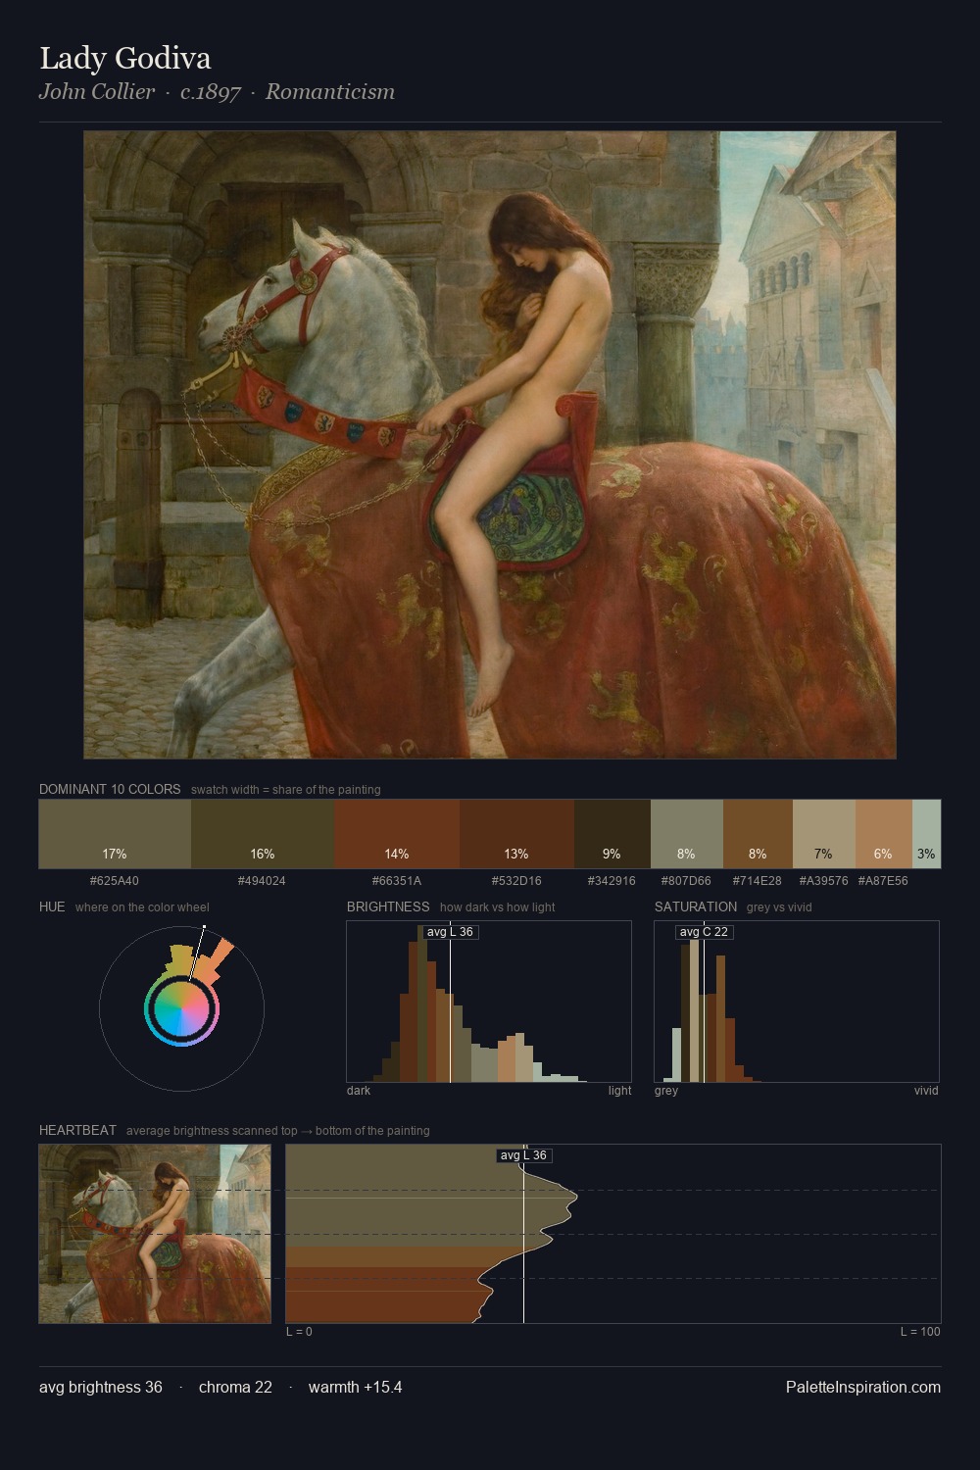Click the 'warmth +15.4' footer stat
The width and height of the screenshot is (980, 1470).
tap(356, 1388)
